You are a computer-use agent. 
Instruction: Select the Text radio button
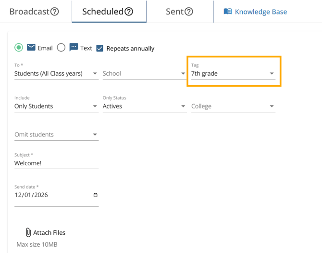click(61, 48)
